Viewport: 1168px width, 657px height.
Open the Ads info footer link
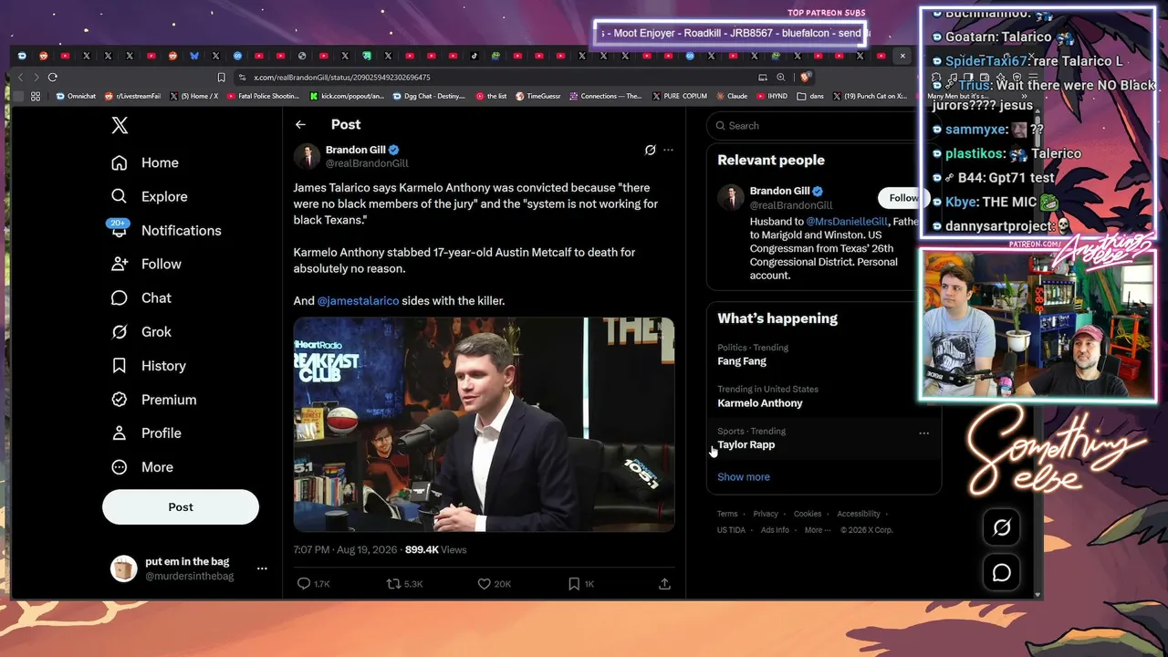pos(775,530)
